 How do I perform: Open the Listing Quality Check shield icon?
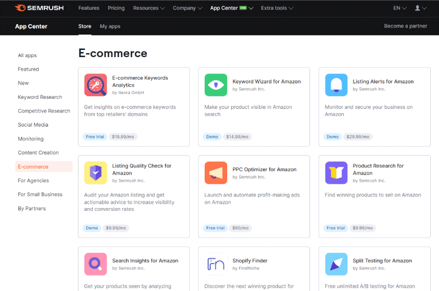[x=95, y=173]
